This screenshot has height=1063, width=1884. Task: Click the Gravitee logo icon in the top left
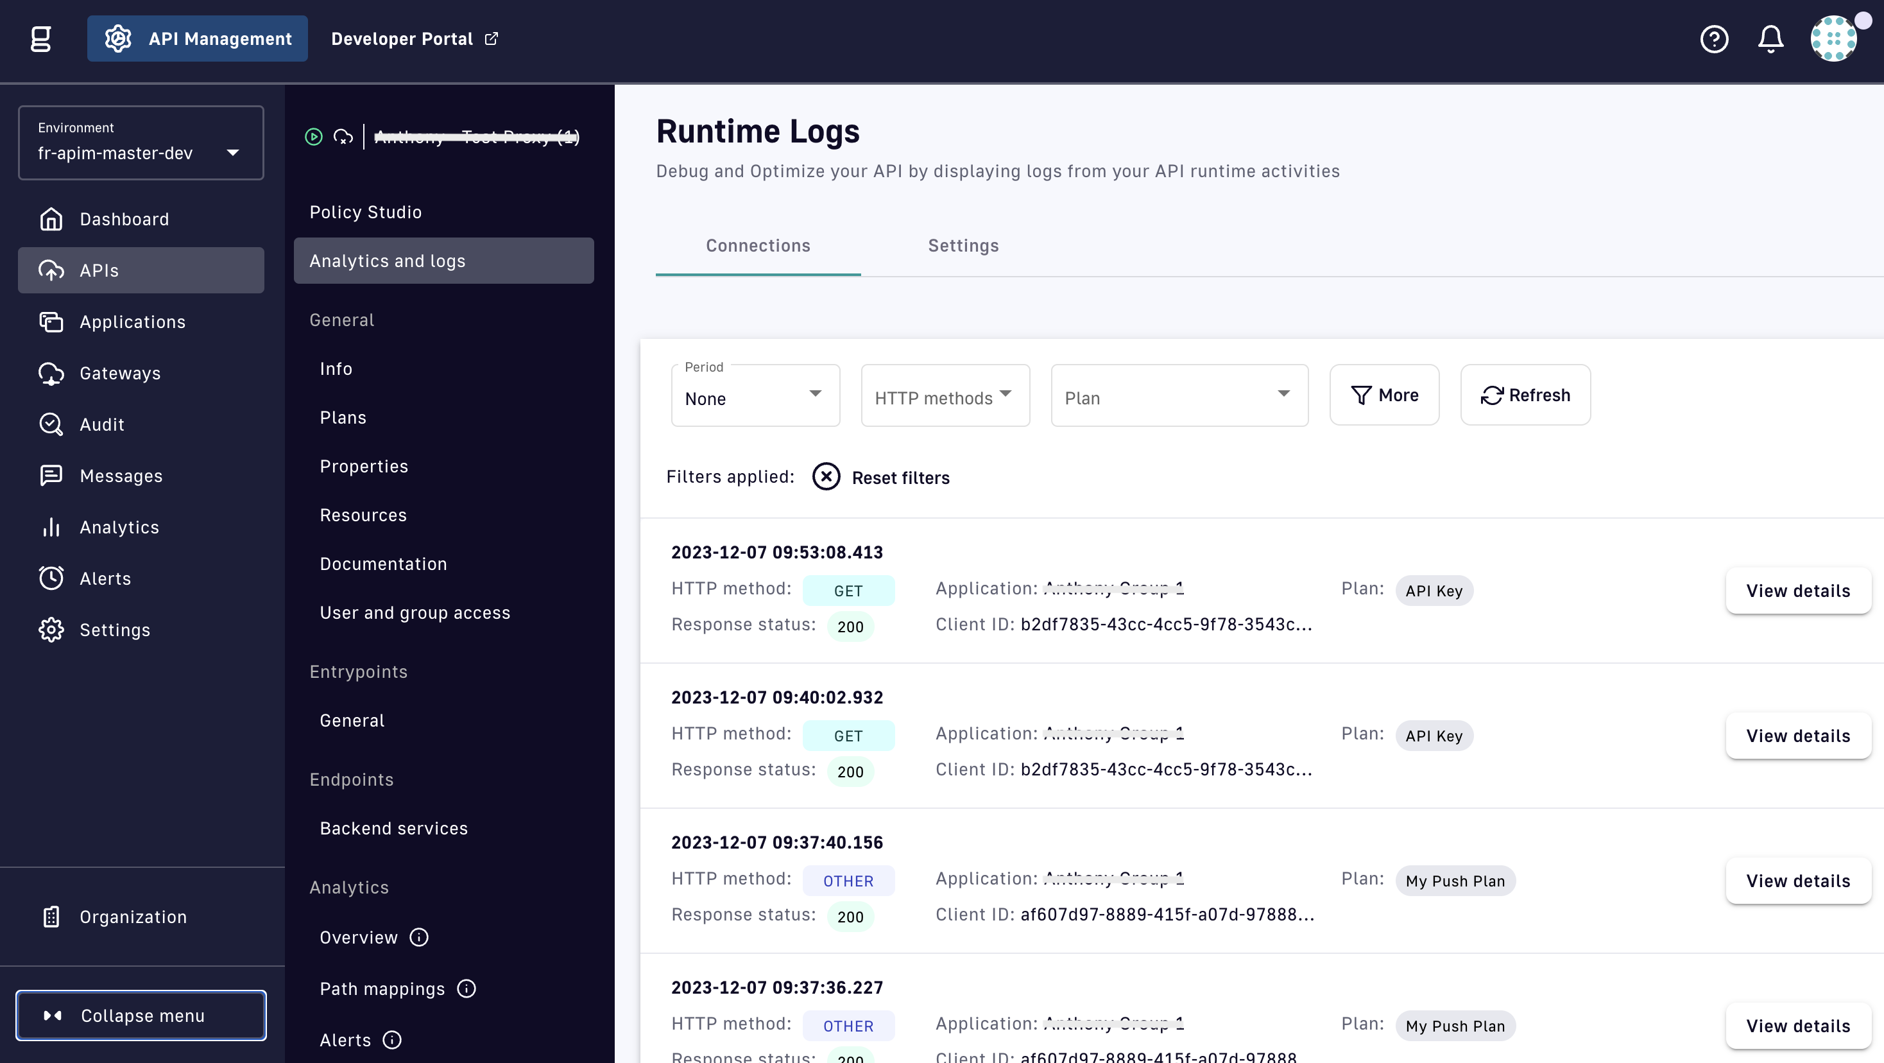click(x=41, y=39)
